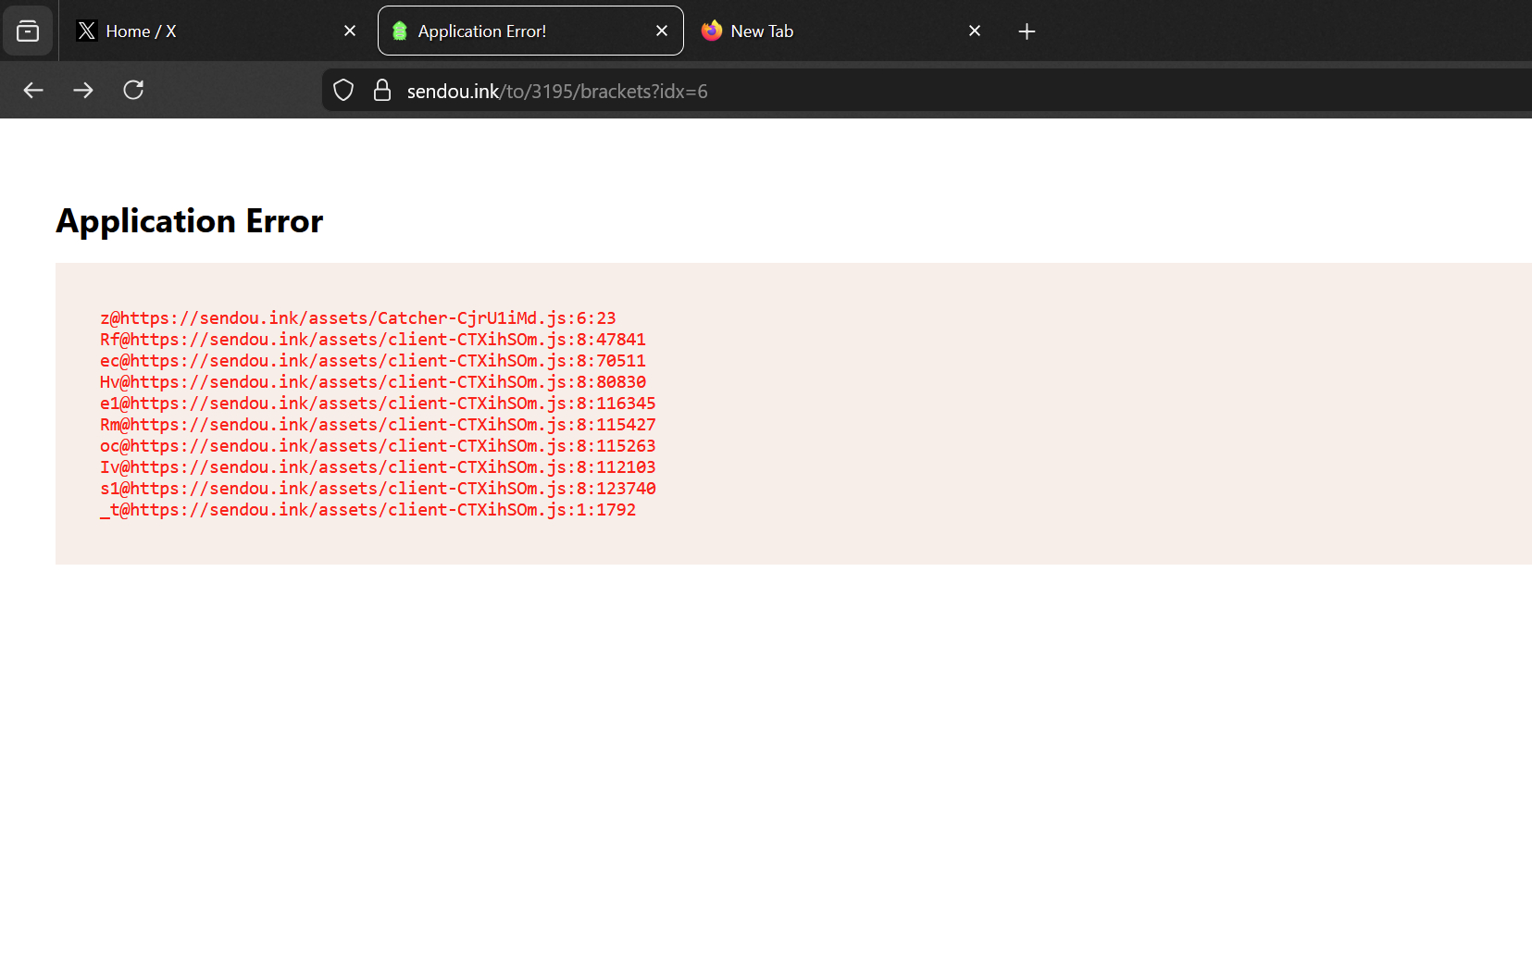Screen dimensions: 1532x957
Task: Switch to the New Tab tab
Action: tap(824, 31)
